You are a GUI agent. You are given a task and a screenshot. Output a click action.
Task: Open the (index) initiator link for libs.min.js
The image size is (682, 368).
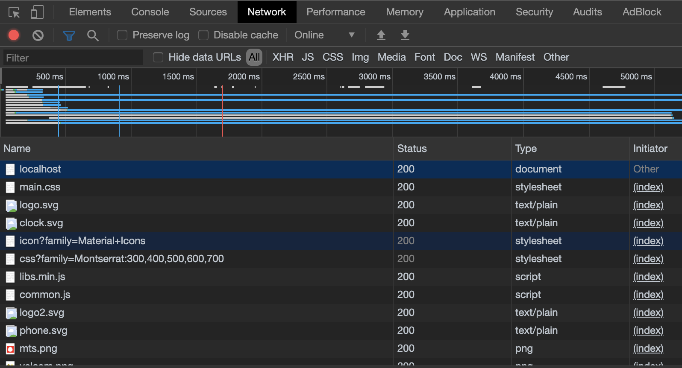(x=648, y=277)
